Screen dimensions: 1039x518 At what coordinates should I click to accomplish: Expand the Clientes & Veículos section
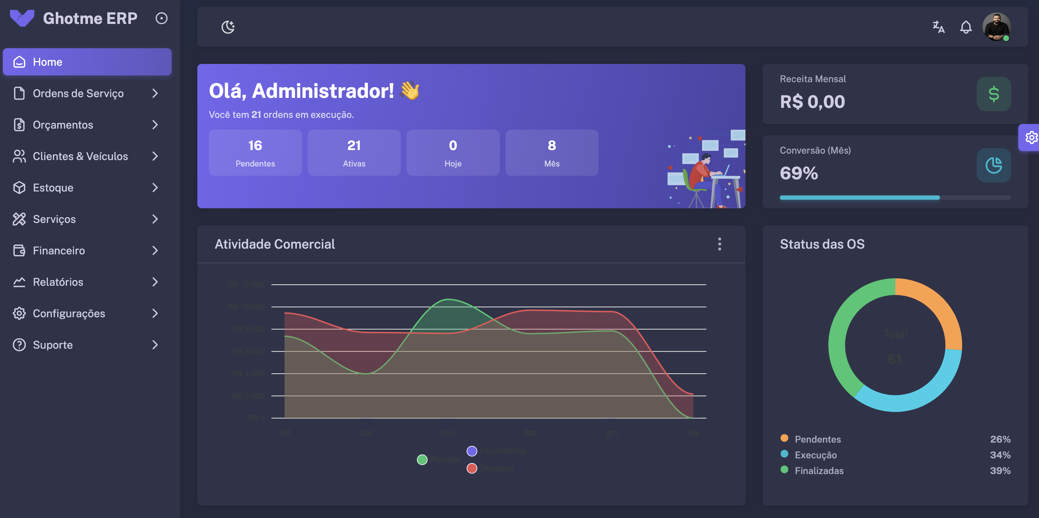click(155, 156)
